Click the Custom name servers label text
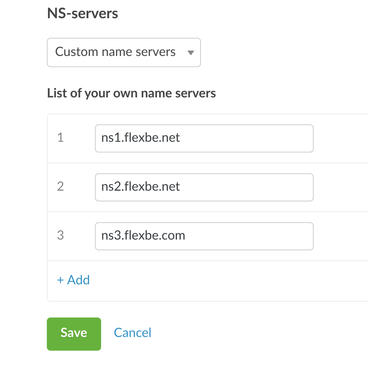368x366 pixels. [115, 52]
